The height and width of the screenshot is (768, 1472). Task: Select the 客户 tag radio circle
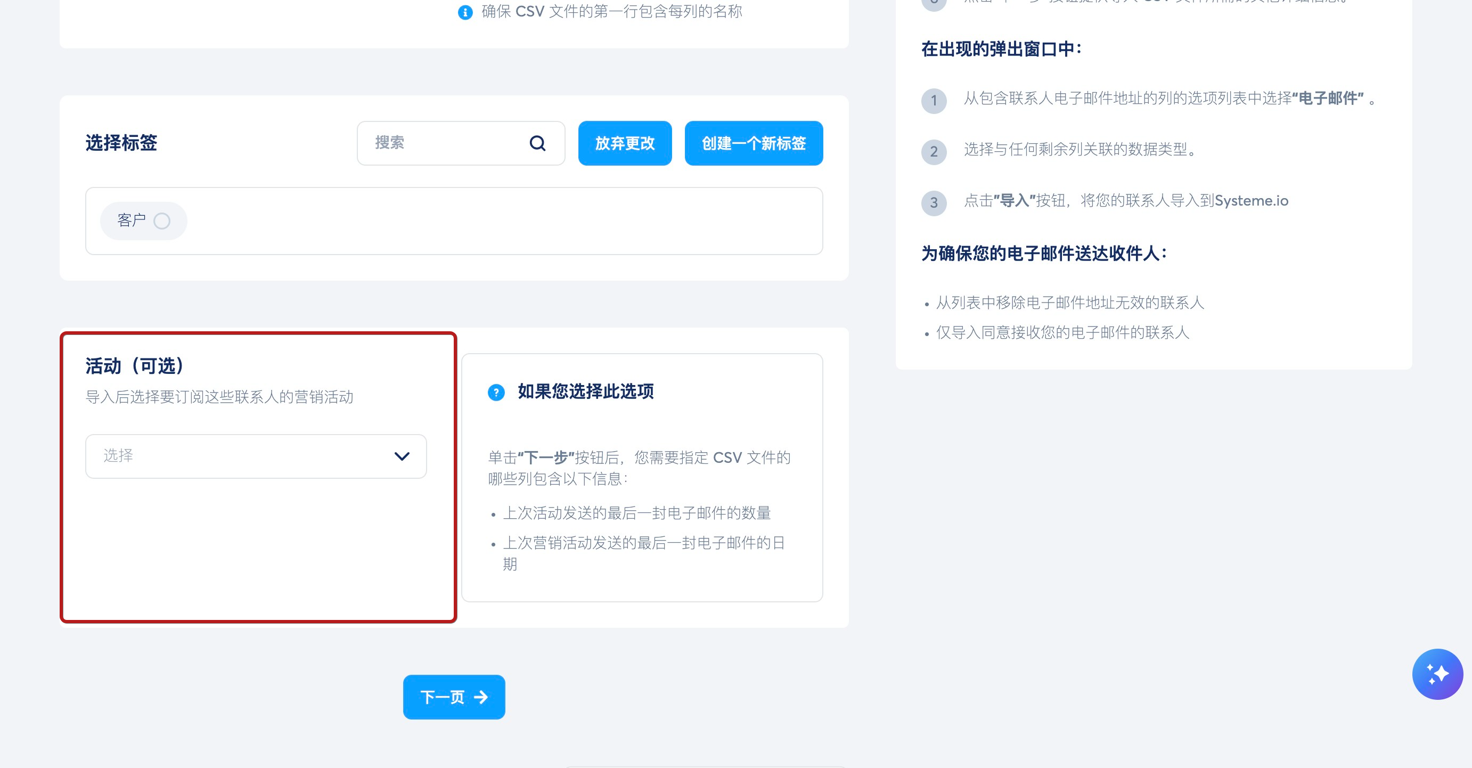(162, 220)
